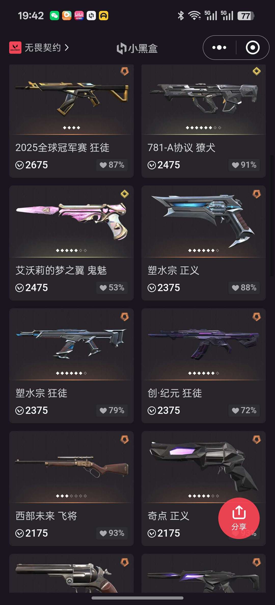This screenshot has height=605, width=275.
Task: Click the 88% heart on 塑水宗 正义
Action: click(x=244, y=288)
